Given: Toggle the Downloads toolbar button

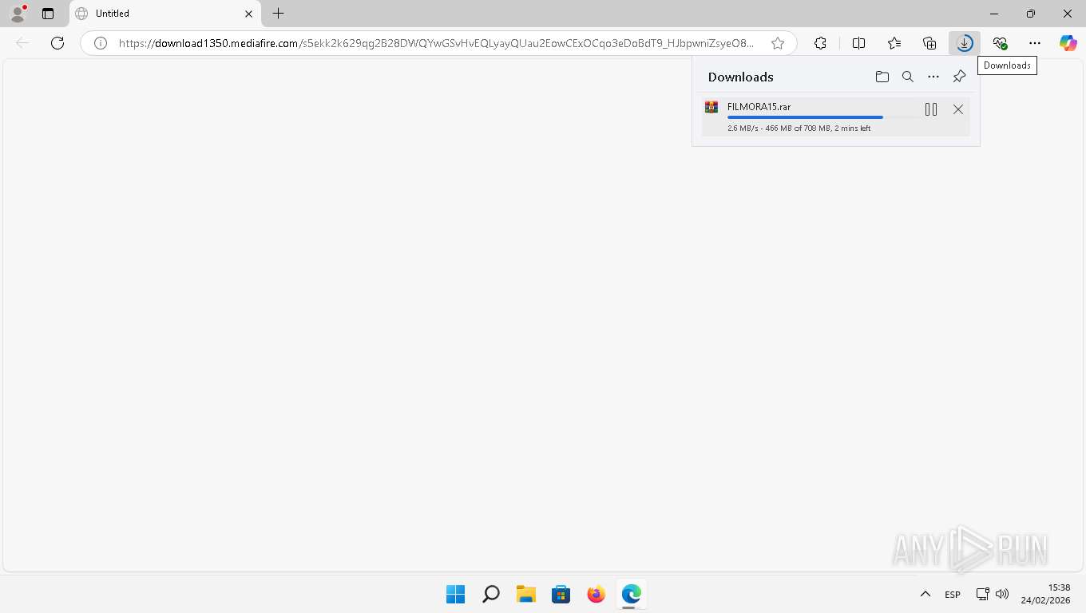Looking at the screenshot, I should (x=965, y=43).
